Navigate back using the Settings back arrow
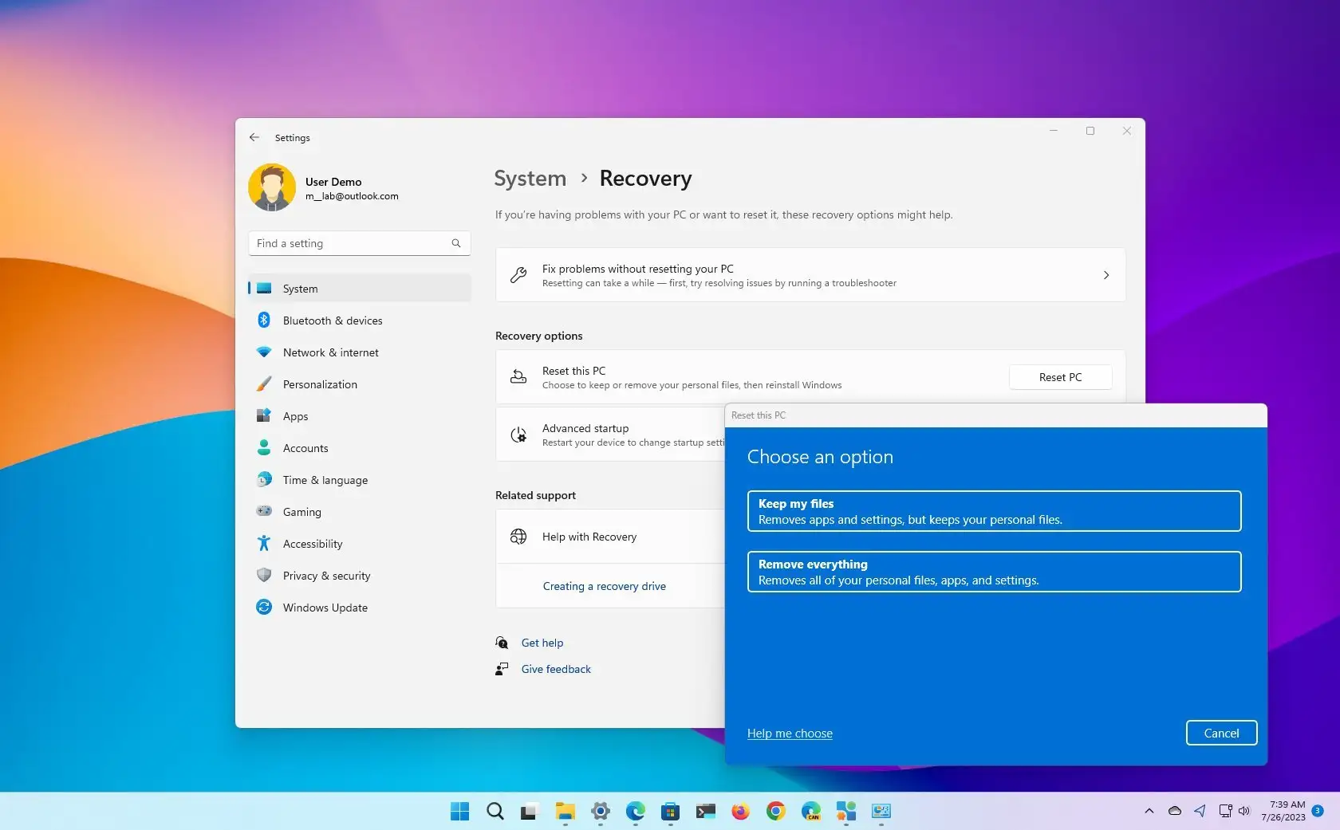This screenshot has width=1340, height=830. coord(254,137)
